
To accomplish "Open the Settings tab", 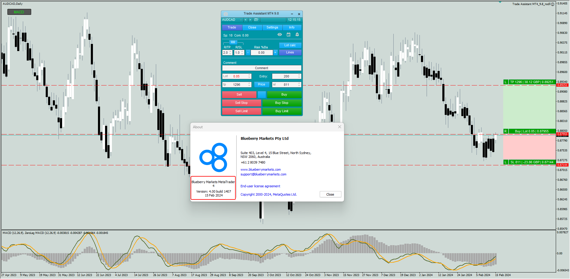I will point(272,28).
